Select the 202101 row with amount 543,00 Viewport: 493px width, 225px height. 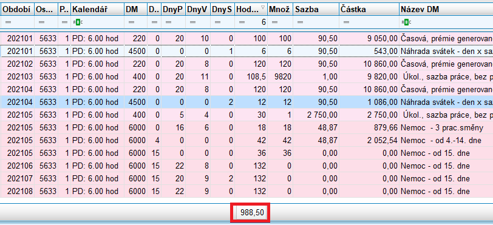pos(246,51)
